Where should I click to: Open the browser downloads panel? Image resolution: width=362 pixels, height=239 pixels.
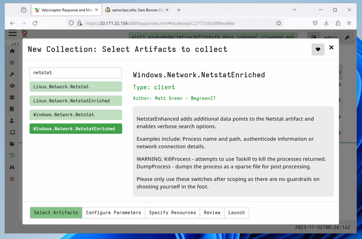(327, 23)
